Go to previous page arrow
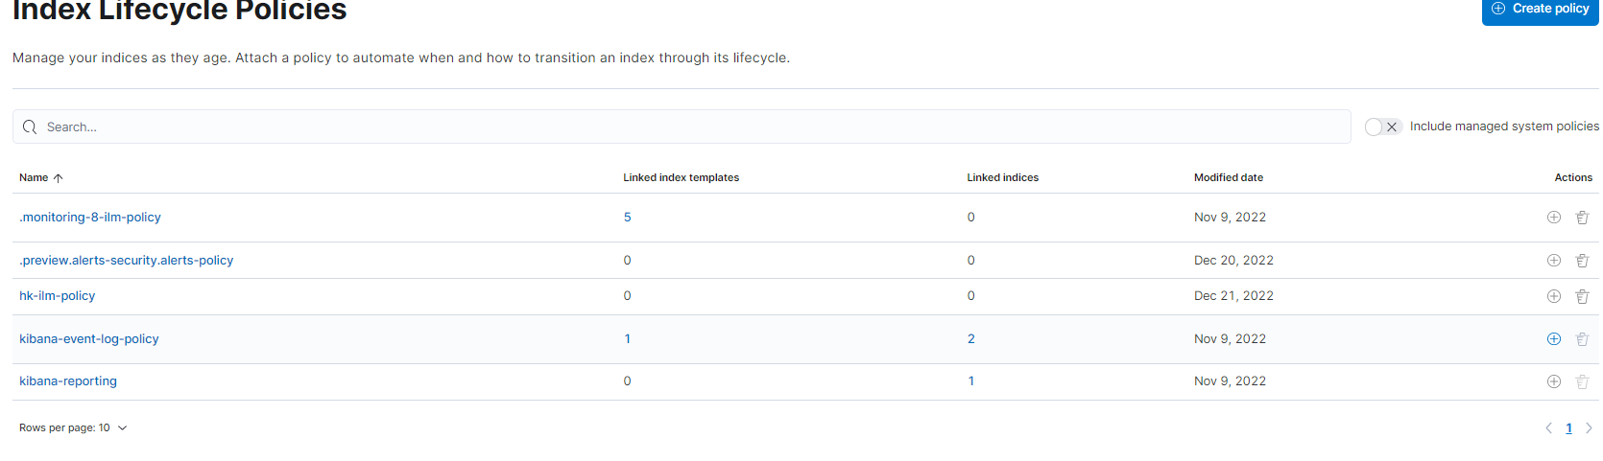Viewport: 1603px width, 461px height. point(1548,428)
